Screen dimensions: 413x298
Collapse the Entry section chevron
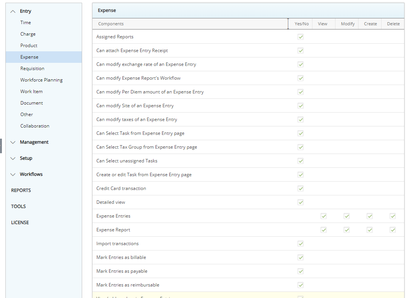coord(13,11)
